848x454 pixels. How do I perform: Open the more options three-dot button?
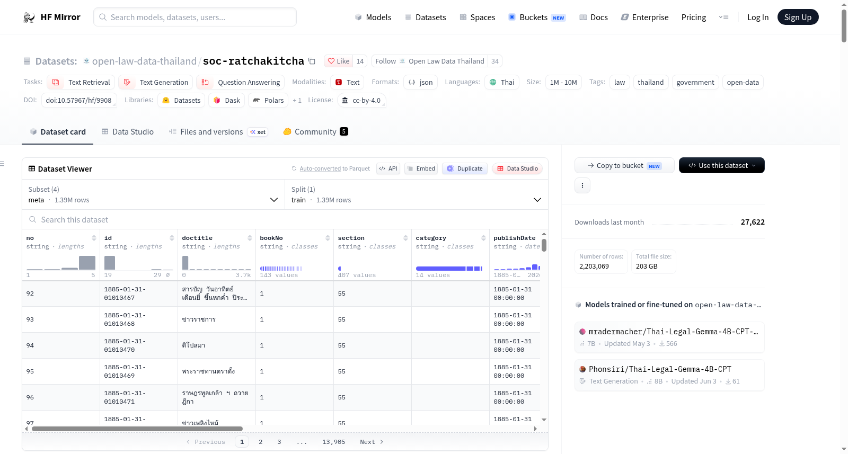(582, 185)
